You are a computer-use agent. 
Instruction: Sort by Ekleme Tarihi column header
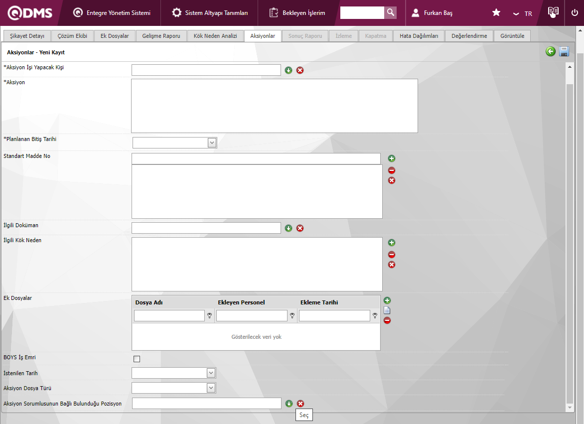click(319, 302)
